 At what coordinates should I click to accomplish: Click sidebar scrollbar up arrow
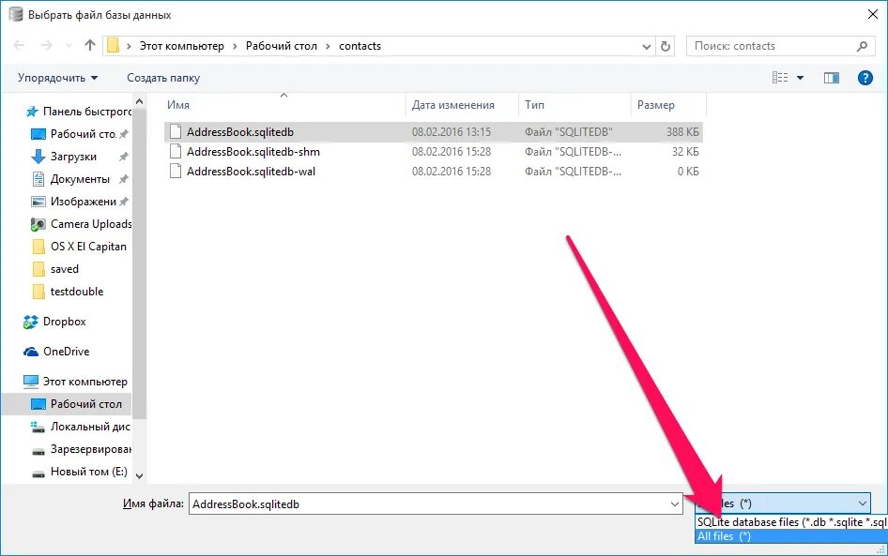139,102
